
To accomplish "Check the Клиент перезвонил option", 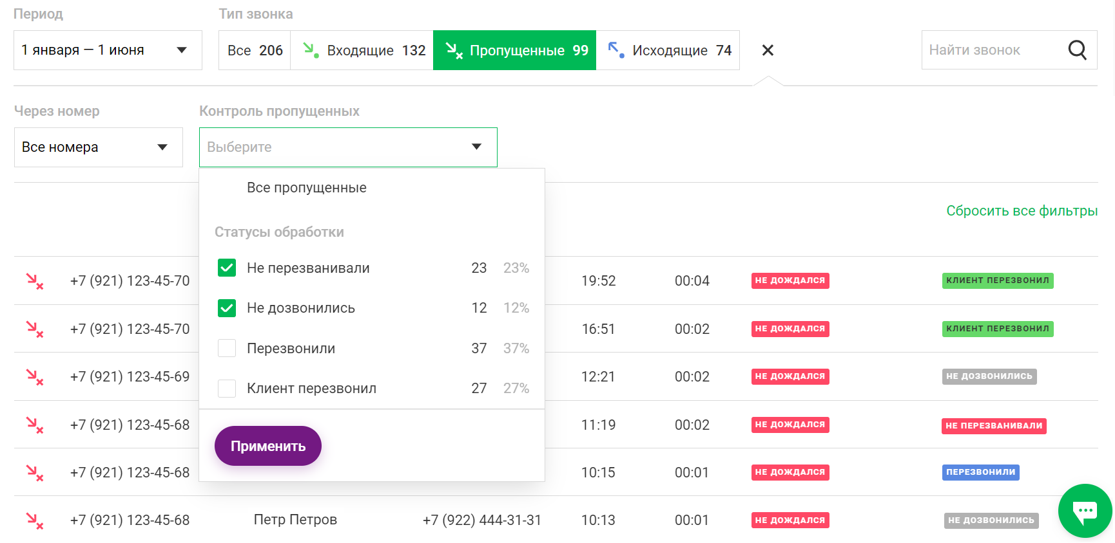I will click(x=227, y=389).
